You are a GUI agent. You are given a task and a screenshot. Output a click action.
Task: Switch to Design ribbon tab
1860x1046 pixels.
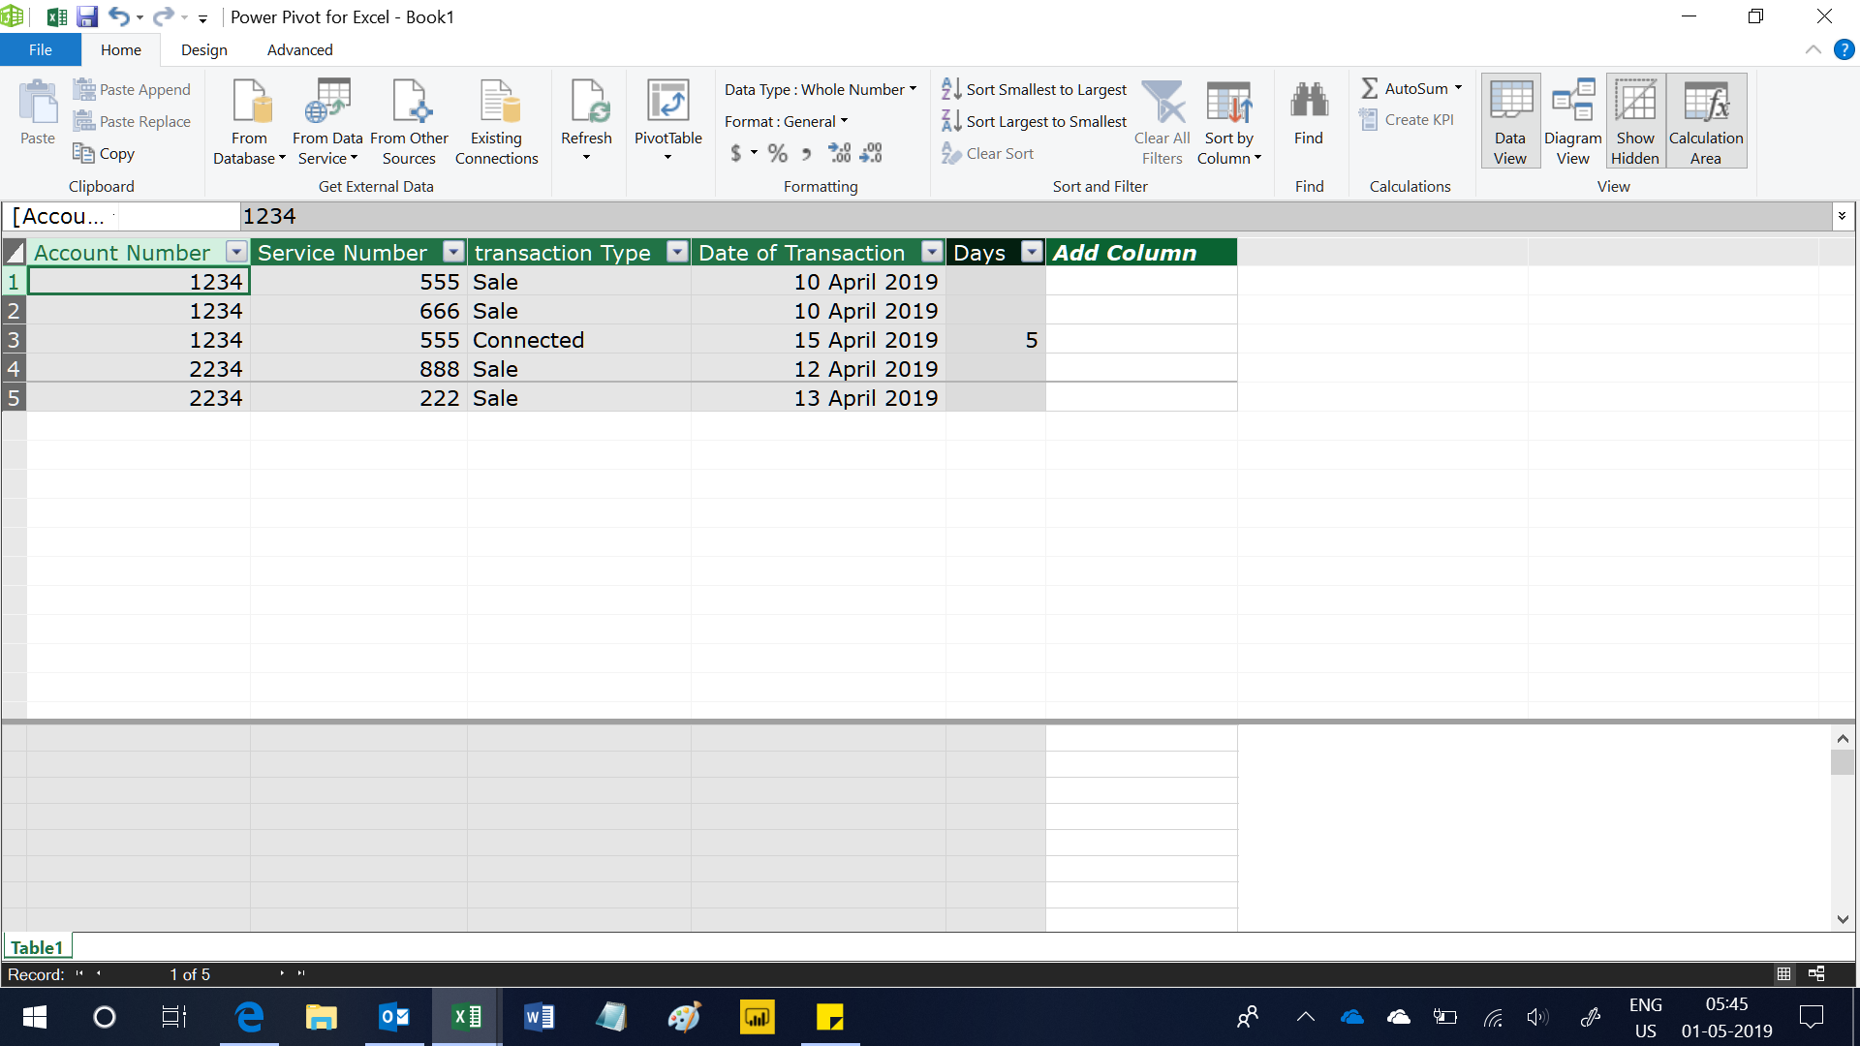203,49
